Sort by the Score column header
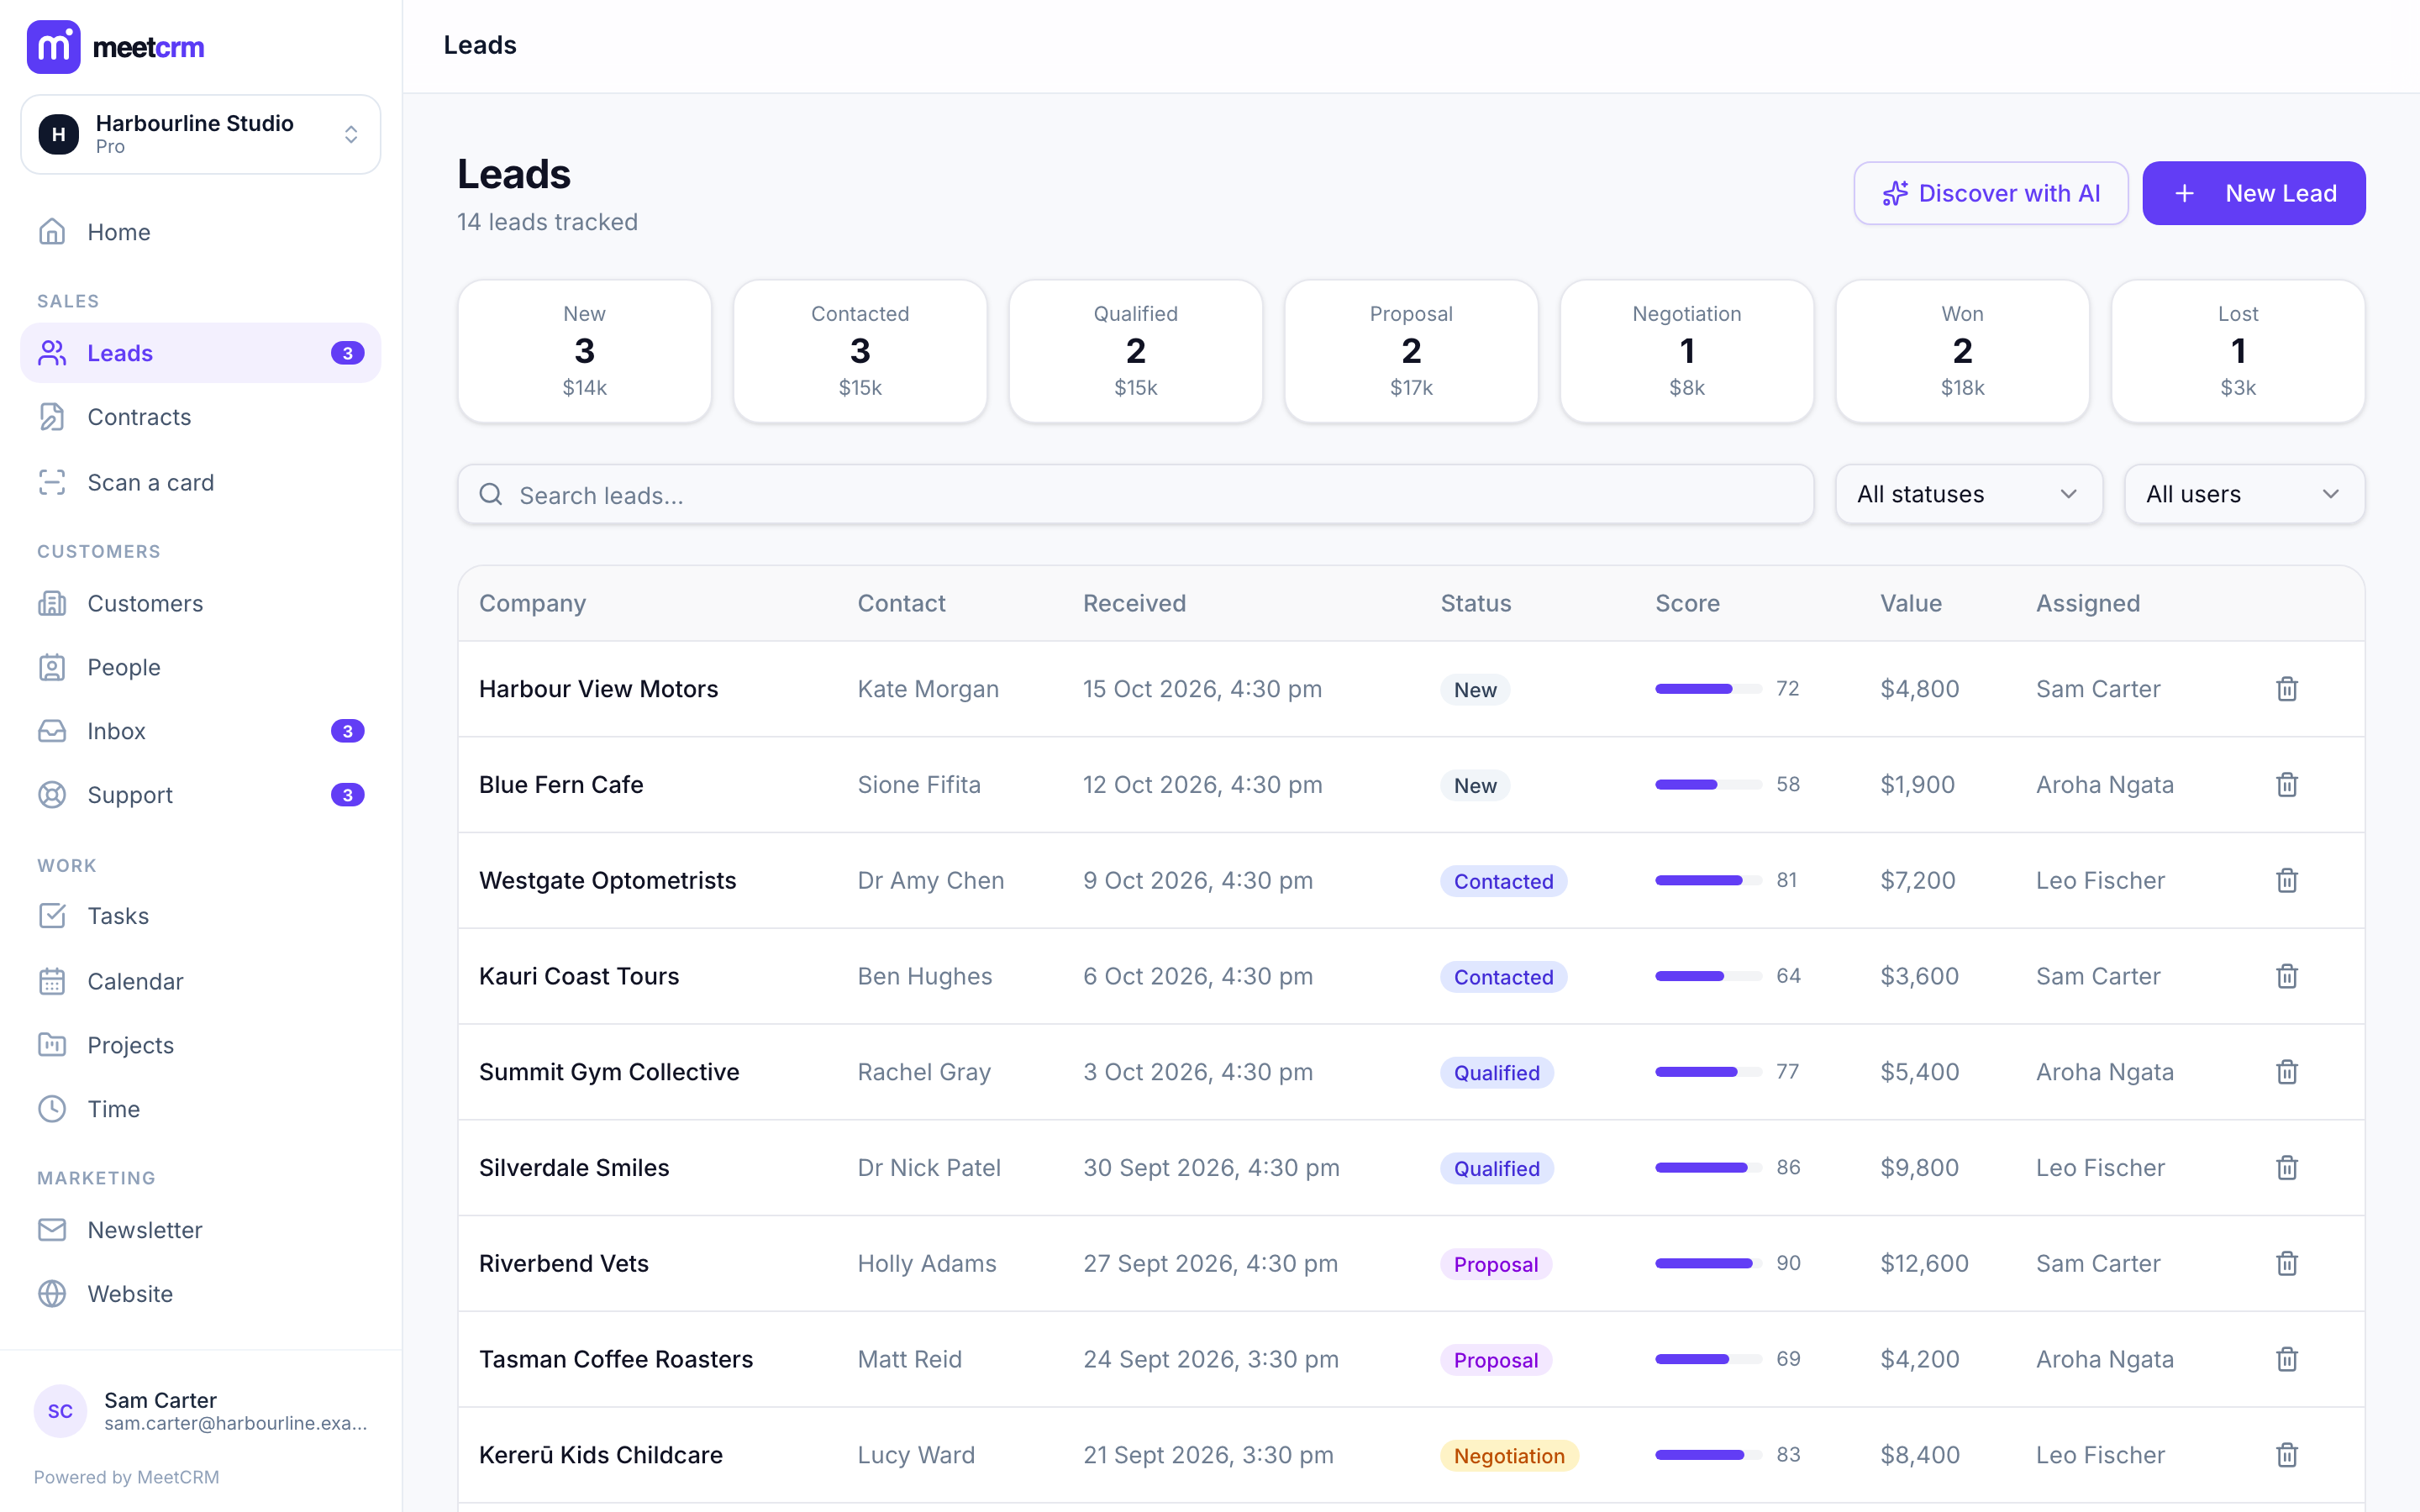This screenshot has width=2420, height=1512. pyautogui.click(x=1687, y=603)
